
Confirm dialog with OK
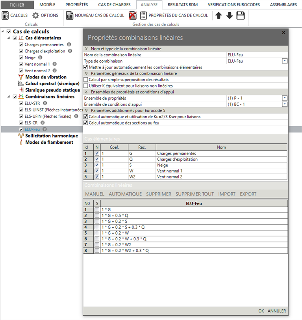click(261, 311)
